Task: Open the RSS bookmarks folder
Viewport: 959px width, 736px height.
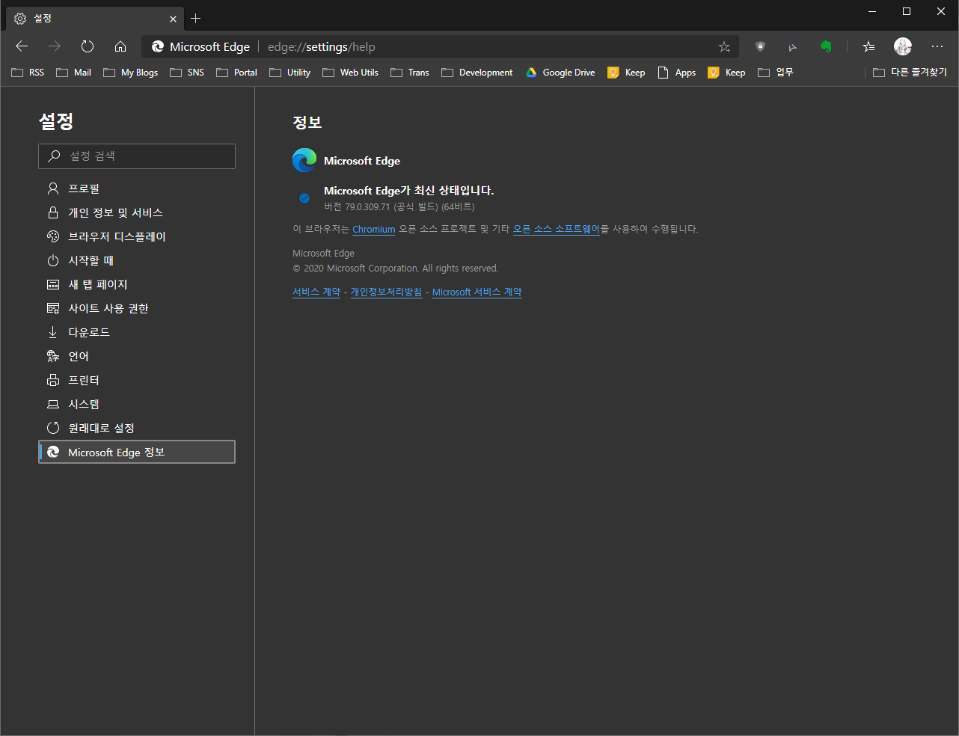Action: [28, 73]
